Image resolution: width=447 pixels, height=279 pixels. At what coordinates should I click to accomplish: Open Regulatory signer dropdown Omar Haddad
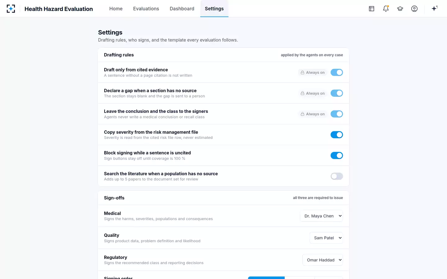[323, 260]
